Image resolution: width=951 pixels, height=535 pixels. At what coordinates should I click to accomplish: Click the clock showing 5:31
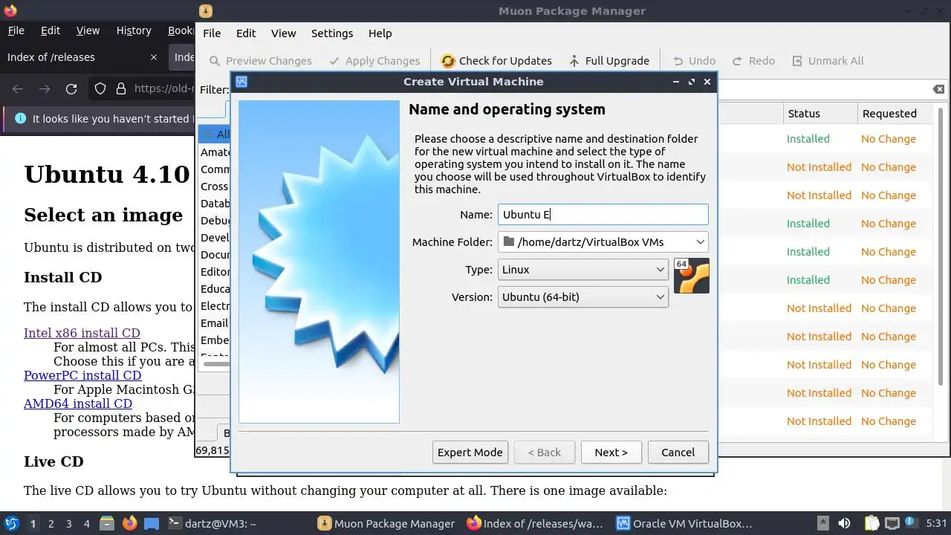coord(936,523)
